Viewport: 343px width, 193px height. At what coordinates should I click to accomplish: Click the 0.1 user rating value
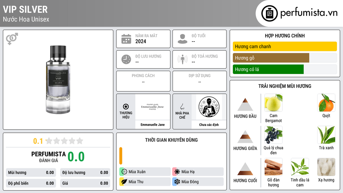38,141
